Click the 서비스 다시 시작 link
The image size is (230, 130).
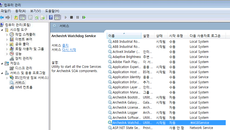(x=69, y=50)
